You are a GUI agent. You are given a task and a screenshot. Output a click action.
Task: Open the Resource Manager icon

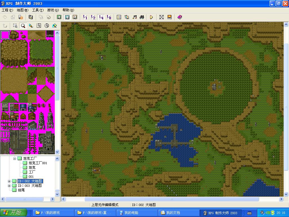(127, 17)
